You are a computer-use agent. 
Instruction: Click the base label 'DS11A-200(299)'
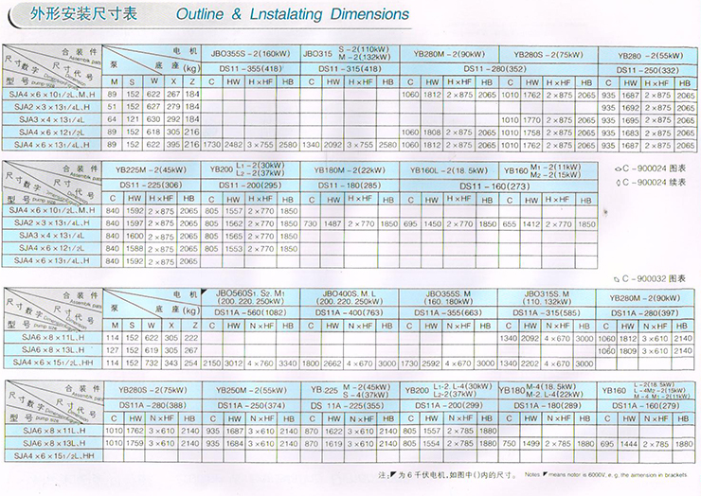coord(449,405)
